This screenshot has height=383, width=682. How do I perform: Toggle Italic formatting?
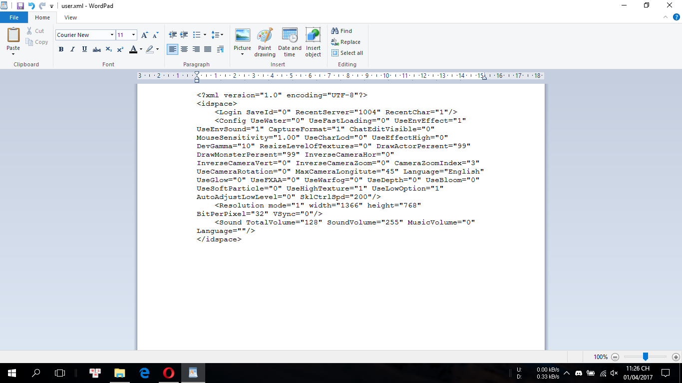(72, 49)
